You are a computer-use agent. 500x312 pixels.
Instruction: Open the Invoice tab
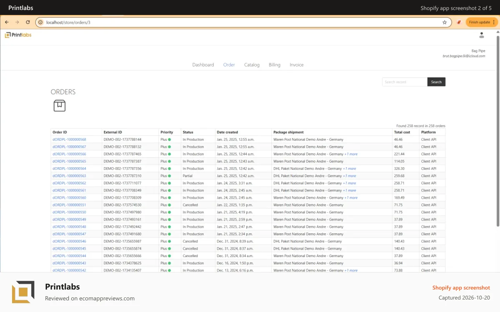[x=297, y=65]
